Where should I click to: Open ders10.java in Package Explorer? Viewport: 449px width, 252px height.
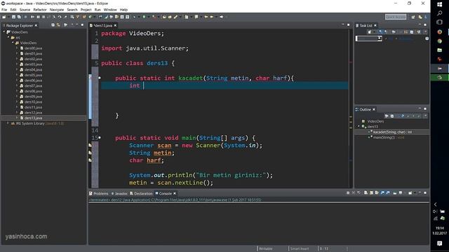33,101
